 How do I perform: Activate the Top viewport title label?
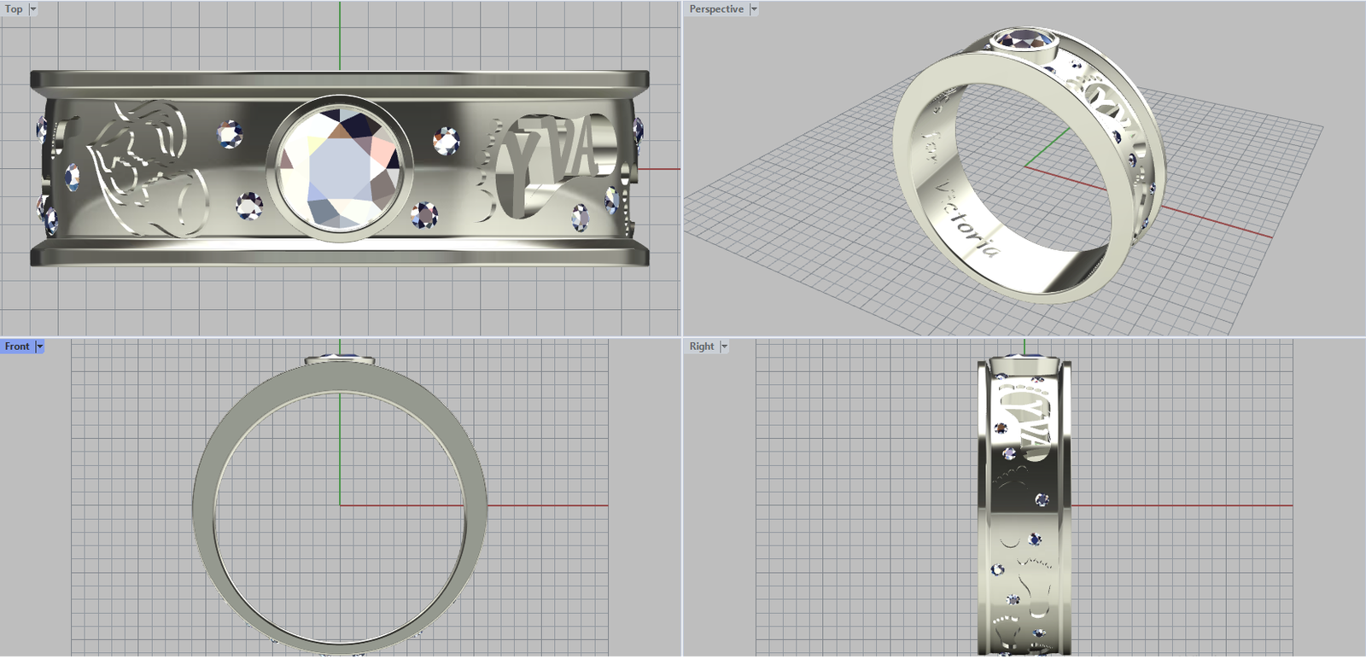click(14, 9)
